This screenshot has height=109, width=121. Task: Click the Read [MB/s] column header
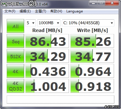click(47, 31)
